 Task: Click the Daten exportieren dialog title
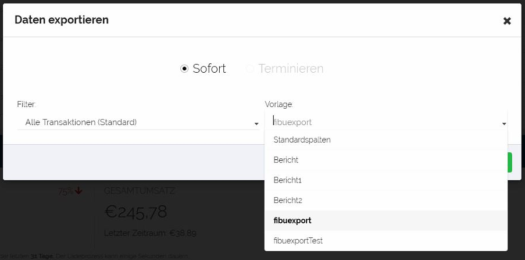(62, 20)
